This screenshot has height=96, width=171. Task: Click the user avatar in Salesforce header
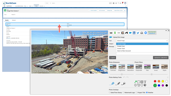[125, 3]
